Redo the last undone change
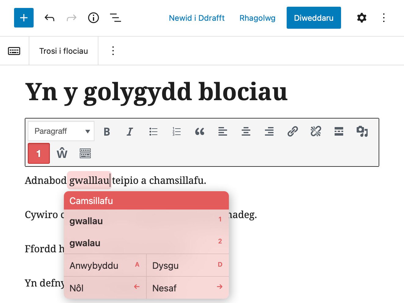Screen dimensions: 404x303 (72, 18)
